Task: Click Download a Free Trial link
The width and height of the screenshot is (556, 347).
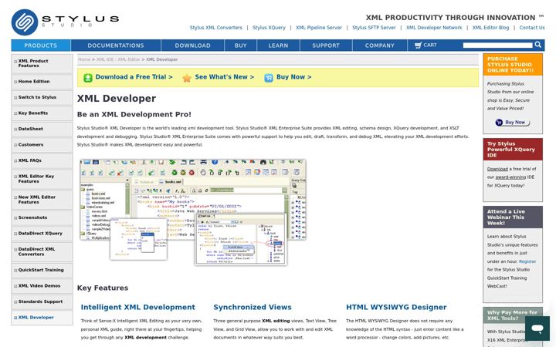Action: (x=134, y=77)
